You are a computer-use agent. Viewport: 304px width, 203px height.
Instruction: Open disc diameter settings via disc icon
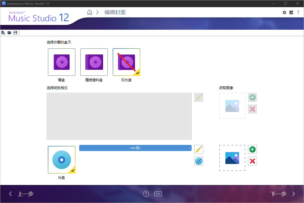point(199,161)
